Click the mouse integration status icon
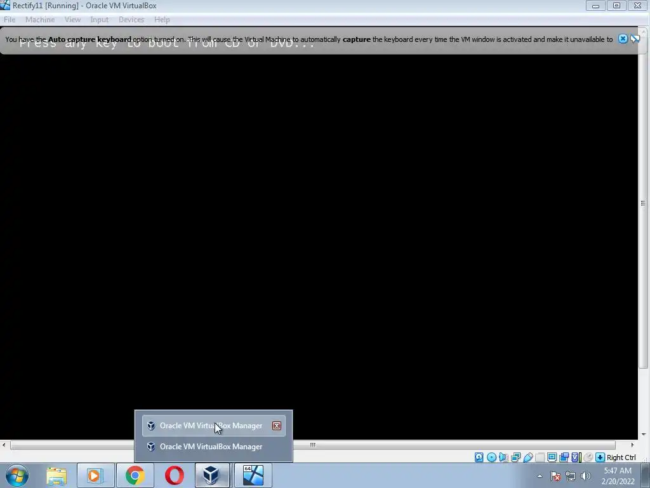 coord(588,457)
